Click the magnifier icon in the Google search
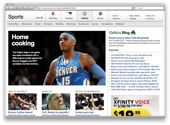This screenshot has height=125, width=170. 135,8
